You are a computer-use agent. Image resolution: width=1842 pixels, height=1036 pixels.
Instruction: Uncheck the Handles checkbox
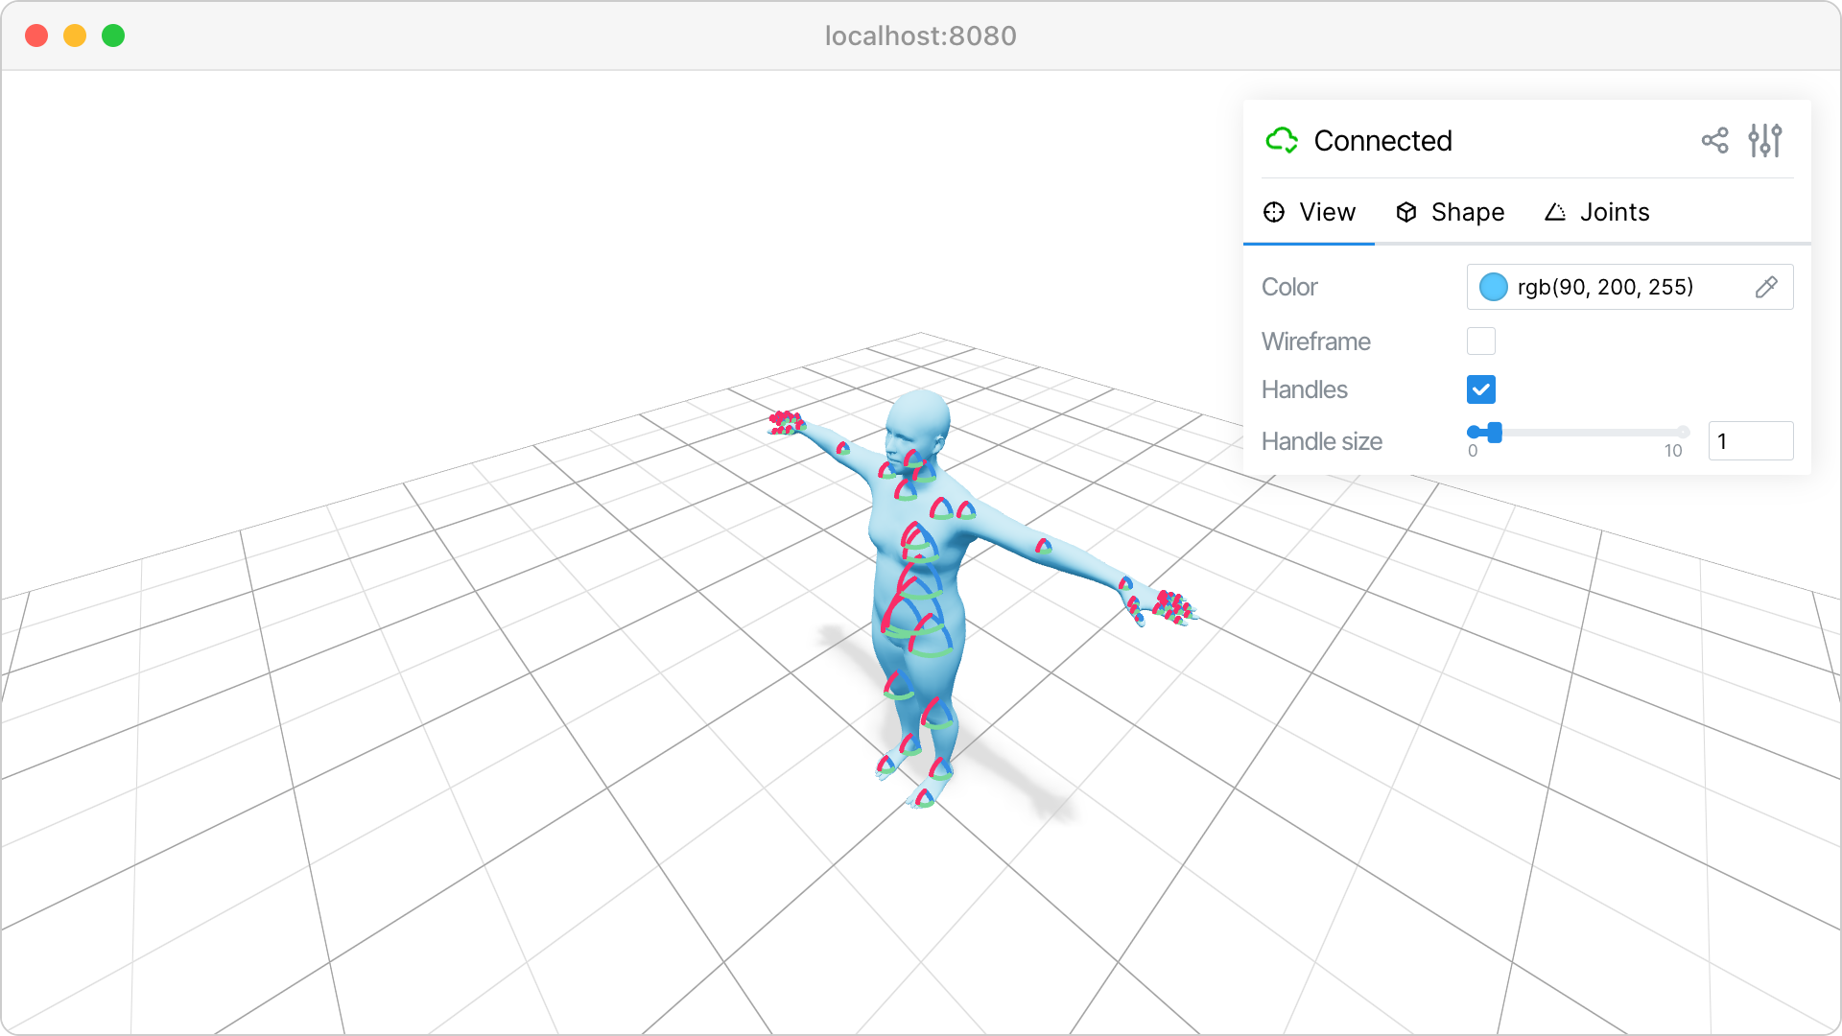[1481, 389]
